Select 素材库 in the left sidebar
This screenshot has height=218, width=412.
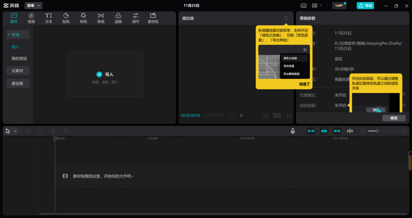pos(18,84)
